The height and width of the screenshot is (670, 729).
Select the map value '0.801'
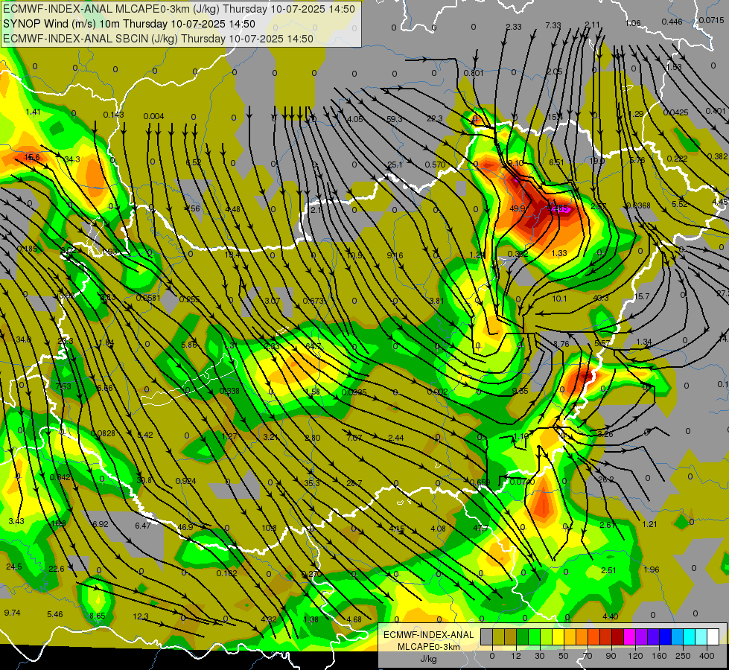click(x=474, y=73)
